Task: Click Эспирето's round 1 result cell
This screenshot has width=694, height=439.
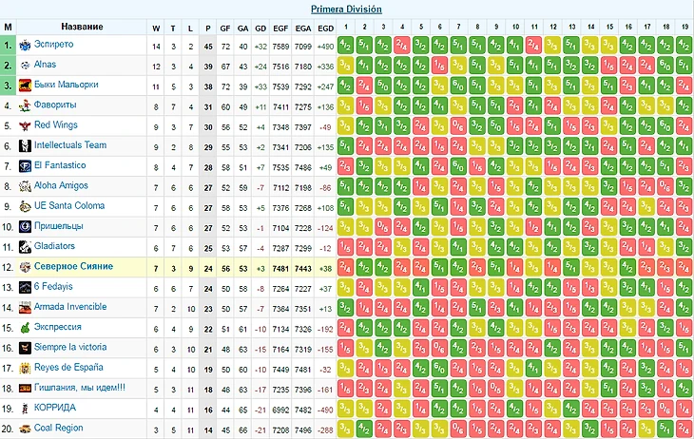Action: point(345,46)
